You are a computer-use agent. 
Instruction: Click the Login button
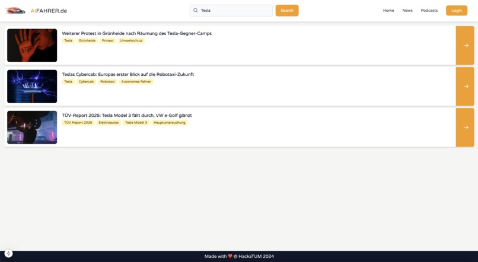point(457,10)
